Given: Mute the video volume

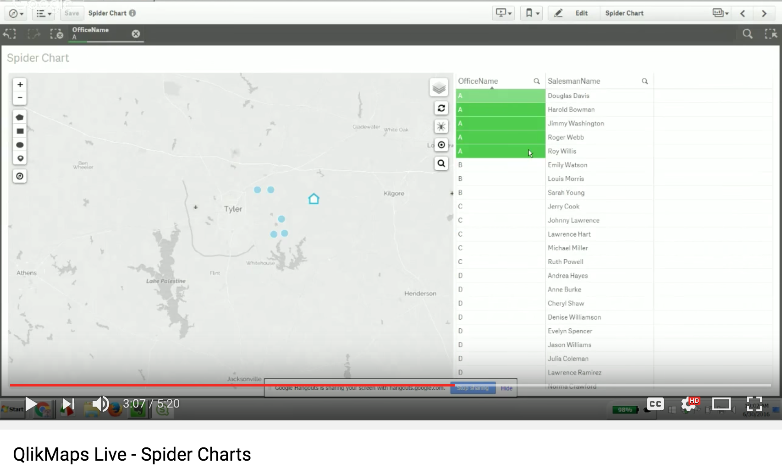Looking at the screenshot, I should point(100,404).
